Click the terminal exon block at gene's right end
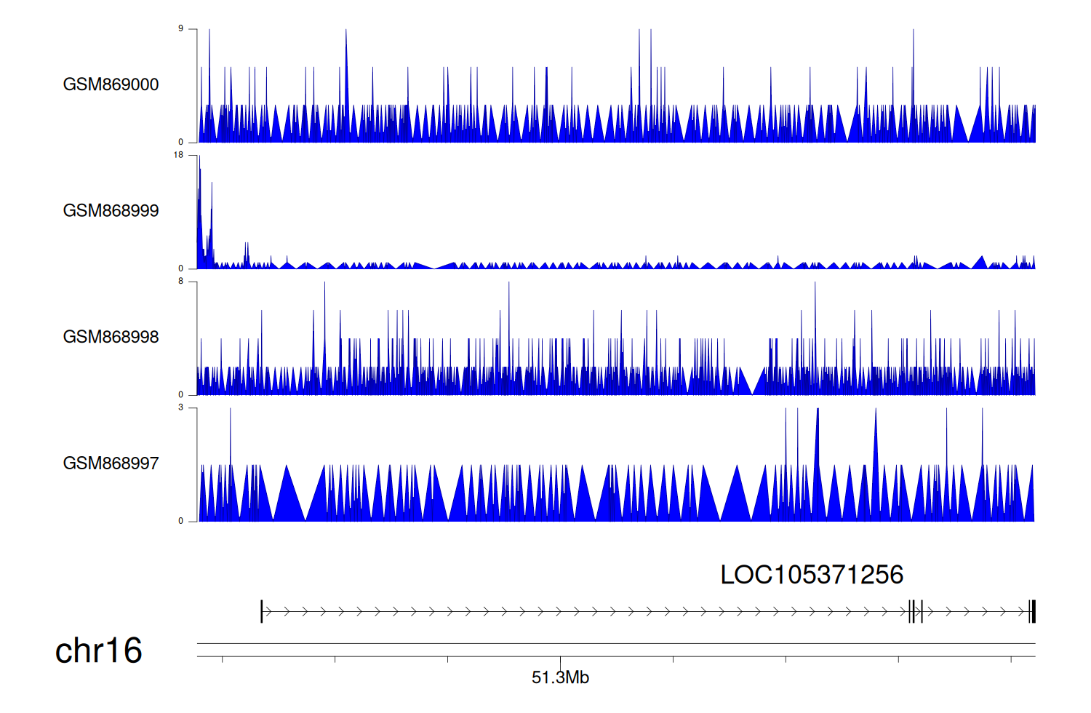1091x713 pixels. (1032, 612)
